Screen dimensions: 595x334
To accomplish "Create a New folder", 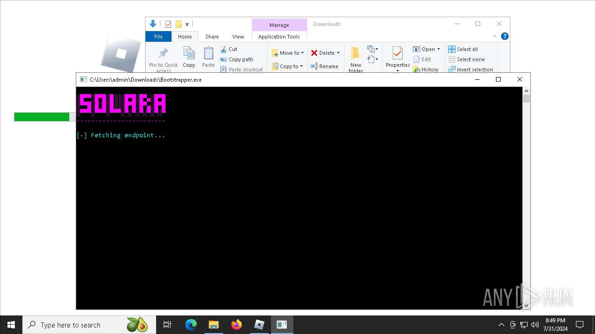I will pos(356,59).
